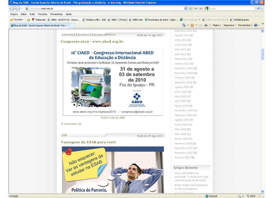This screenshot has height=198, width=272.
Task: Click inside the Google search box
Action: pyautogui.click(x=232, y=8)
